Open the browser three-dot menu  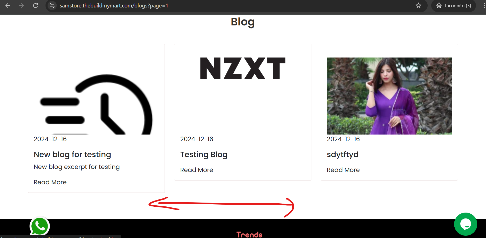pos(484,6)
